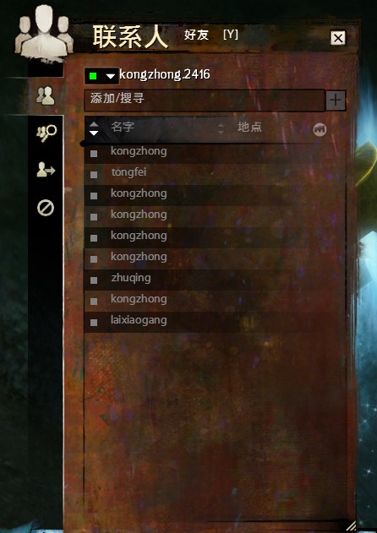Open the blocked players tab icon

46,207
